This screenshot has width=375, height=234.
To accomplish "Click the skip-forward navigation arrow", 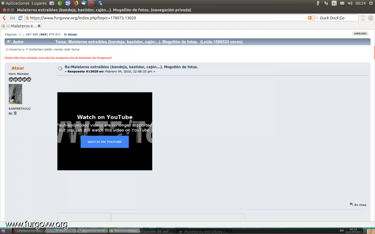I will tap(12, 18).
